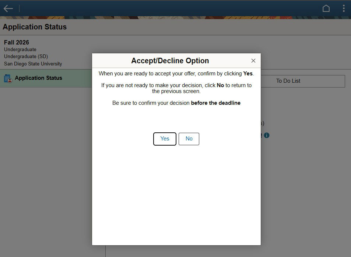351x257 pixels.
Task: Click the Accept/Decline Option dialog title
Action: point(170,61)
